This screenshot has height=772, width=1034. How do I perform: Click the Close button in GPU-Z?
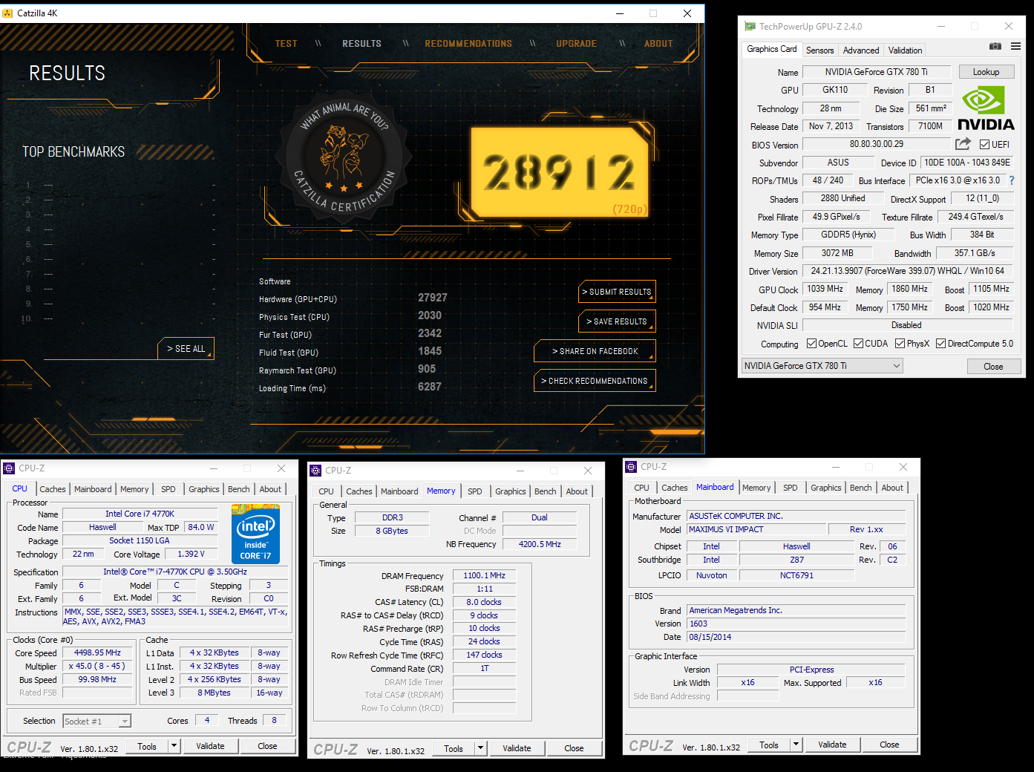click(x=993, y=367)
